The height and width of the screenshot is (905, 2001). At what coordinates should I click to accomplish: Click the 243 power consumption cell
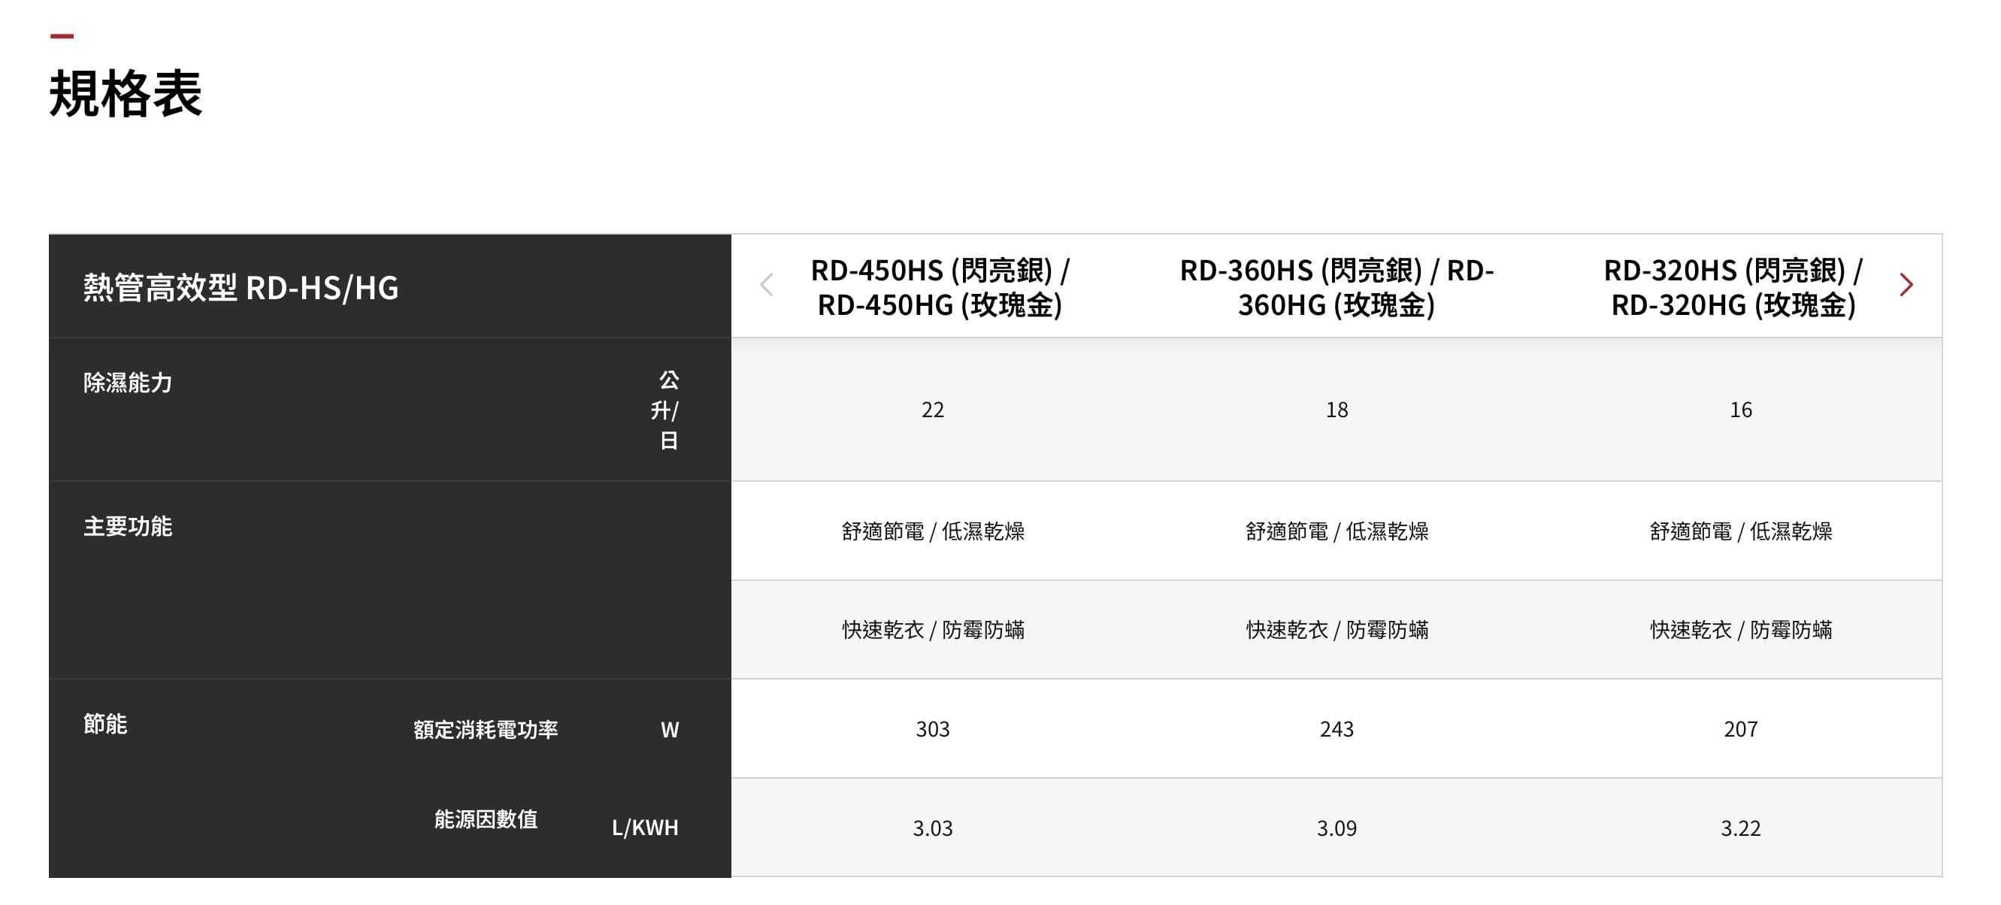[1336, 728]
